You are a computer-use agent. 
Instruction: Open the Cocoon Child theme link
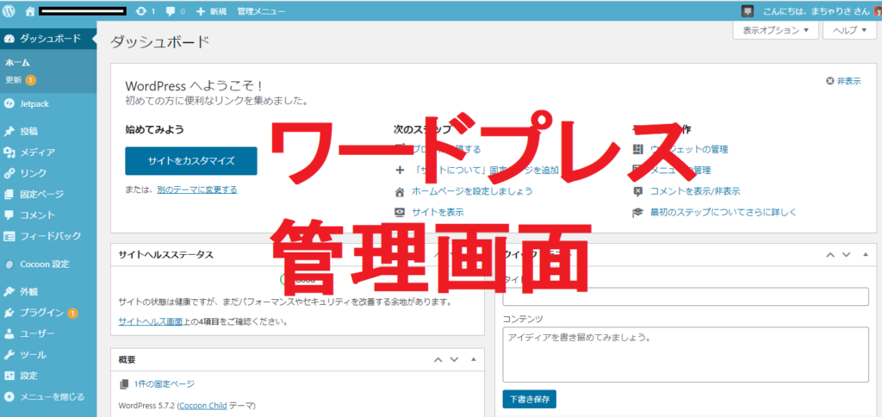tap(203, 405)
